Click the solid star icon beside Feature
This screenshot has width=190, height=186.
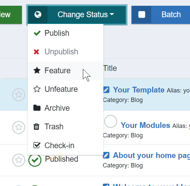pyautogui.click(x=37, y=71)
